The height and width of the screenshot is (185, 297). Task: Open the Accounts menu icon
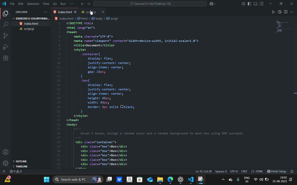click(5, 152)
